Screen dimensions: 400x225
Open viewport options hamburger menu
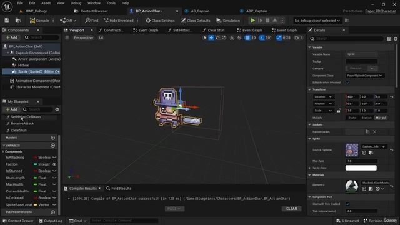67,37
